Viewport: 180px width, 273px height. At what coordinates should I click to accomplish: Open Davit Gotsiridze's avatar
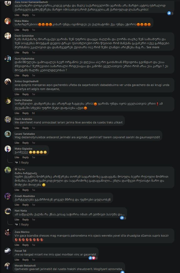(x=8, y=36)
